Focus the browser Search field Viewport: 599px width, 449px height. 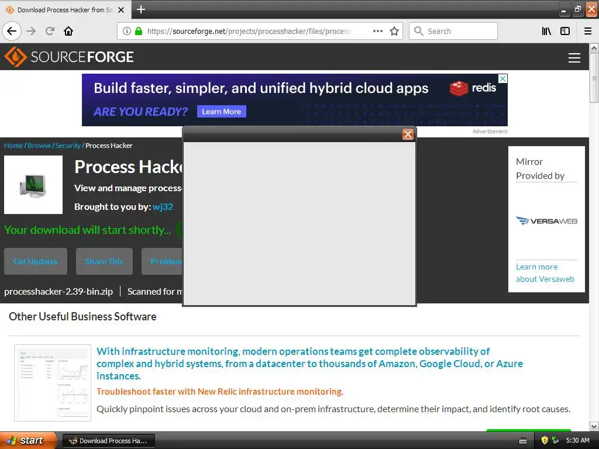click(453, 31)
